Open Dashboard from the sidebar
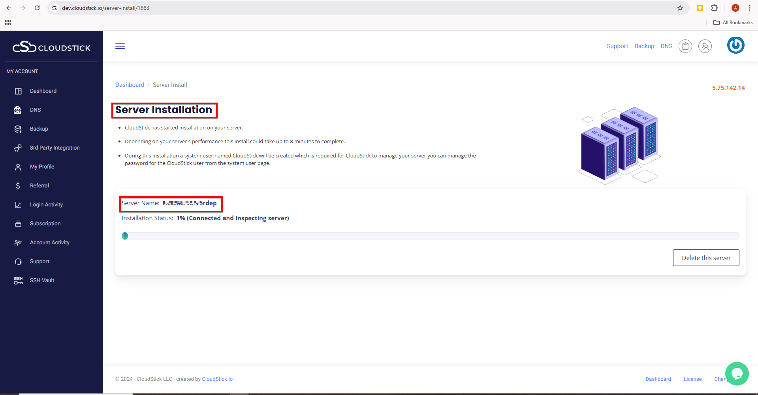The width and height of the screenshot is (758, 395). [43, 91]
